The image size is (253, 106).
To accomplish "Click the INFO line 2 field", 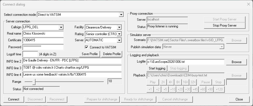I will pyautogui.click(x=72, y=61).
